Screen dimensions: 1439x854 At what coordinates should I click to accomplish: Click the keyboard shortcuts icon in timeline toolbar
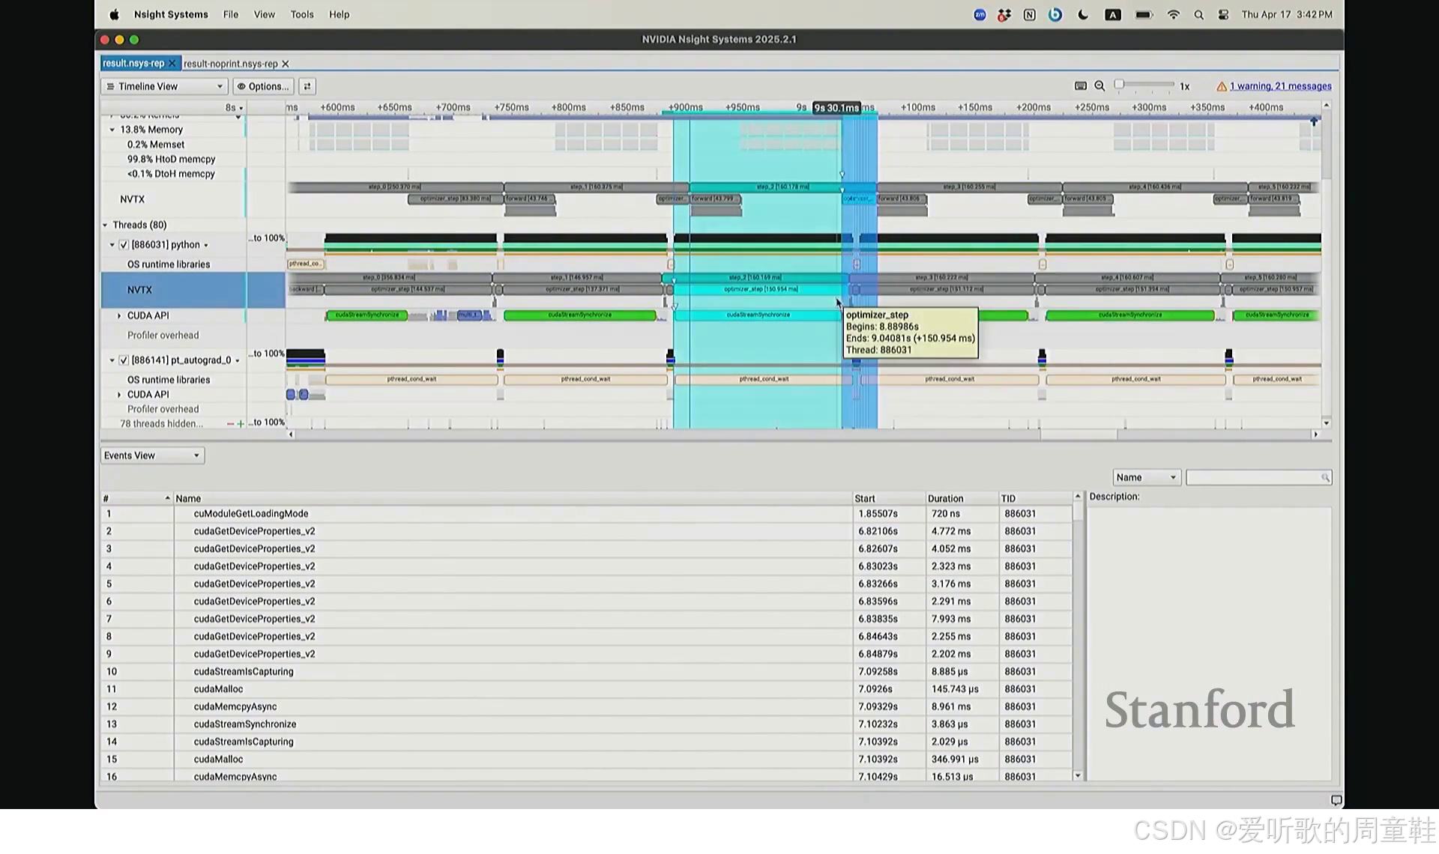click(1081, 86)
